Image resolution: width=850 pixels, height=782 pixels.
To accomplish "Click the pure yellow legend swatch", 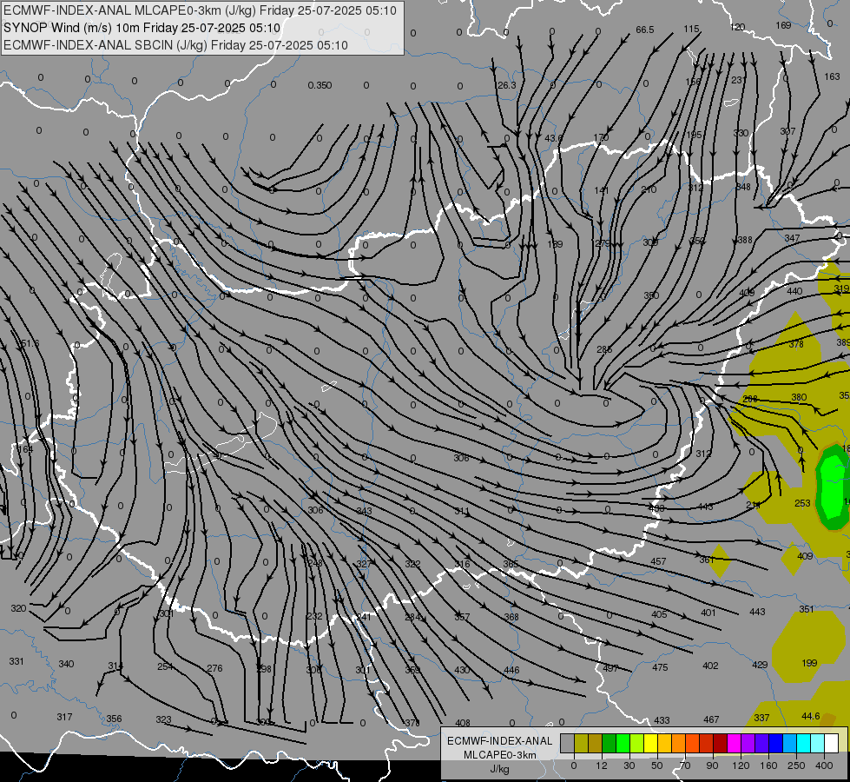I will click(x=650, y=744).
